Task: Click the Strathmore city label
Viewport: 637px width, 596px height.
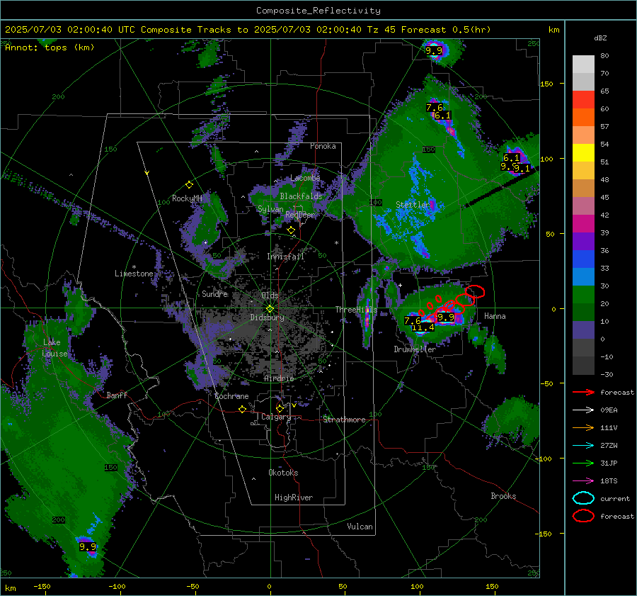Action: (x=344, y=420)
